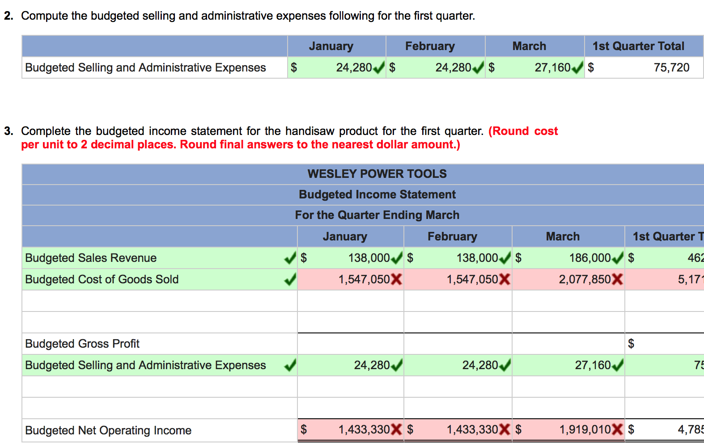The width and height of the screenshot is (704, 446).
Task: Click the January Net Operating Income 1,433,330 cell
Action: 351,430
